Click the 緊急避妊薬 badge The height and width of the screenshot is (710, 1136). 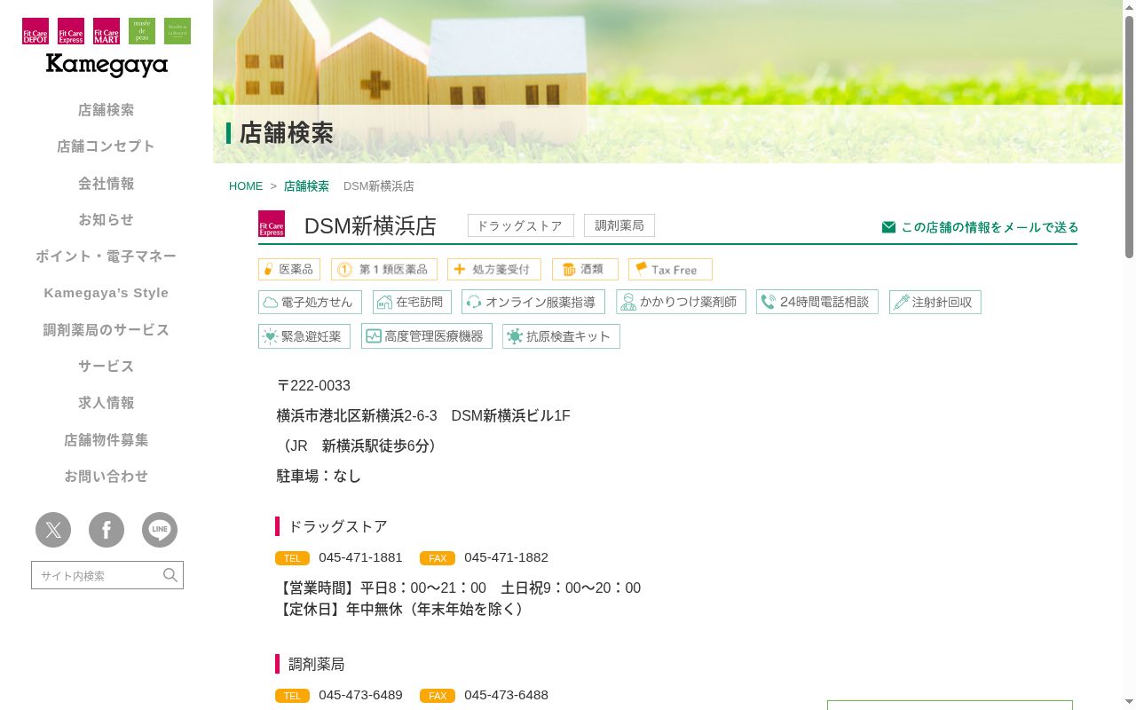304,336
